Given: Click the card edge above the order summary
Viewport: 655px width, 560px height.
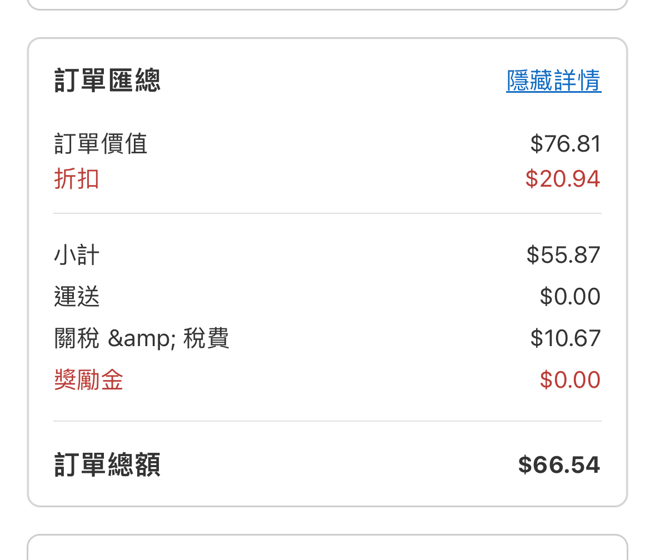Looking at the screenshot, I should (x=327, y=9).
